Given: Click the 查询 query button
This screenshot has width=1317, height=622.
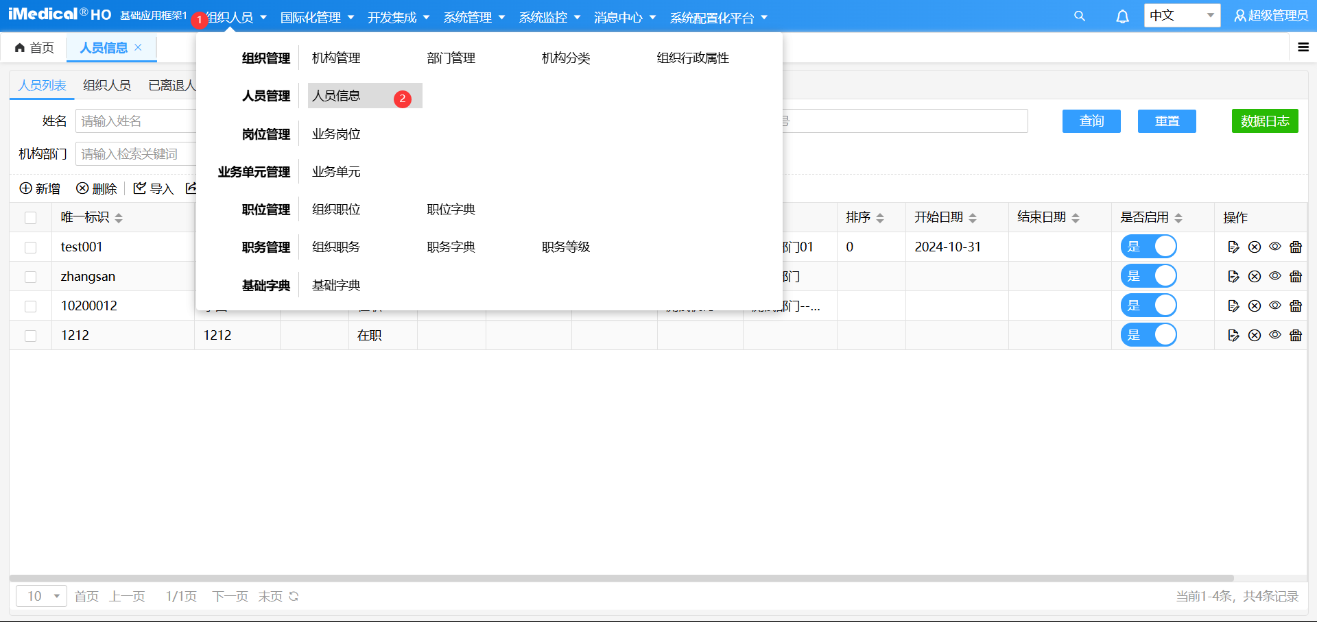Looking at the screenshot, I should pos(1091,121).
